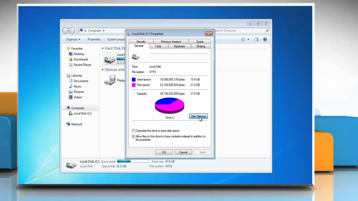Select Computer in navigation pane
358x201 pixels.
click(78, 108)
